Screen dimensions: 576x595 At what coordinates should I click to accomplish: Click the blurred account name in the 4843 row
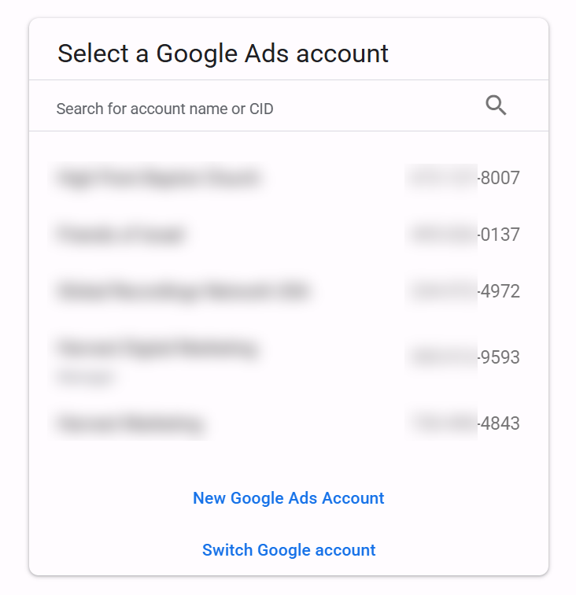tap(130, 423)
